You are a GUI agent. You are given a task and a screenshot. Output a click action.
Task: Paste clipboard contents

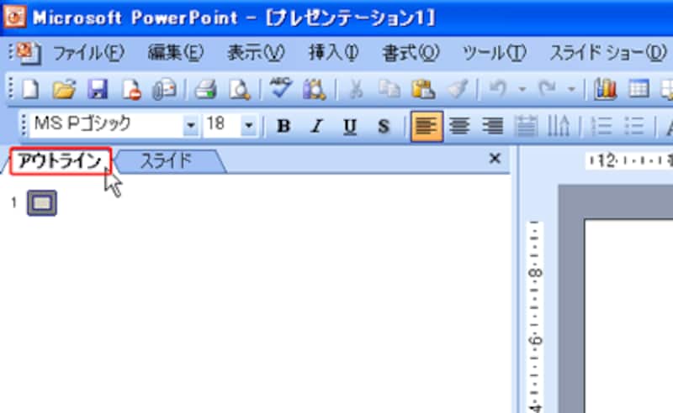point(423,90)
